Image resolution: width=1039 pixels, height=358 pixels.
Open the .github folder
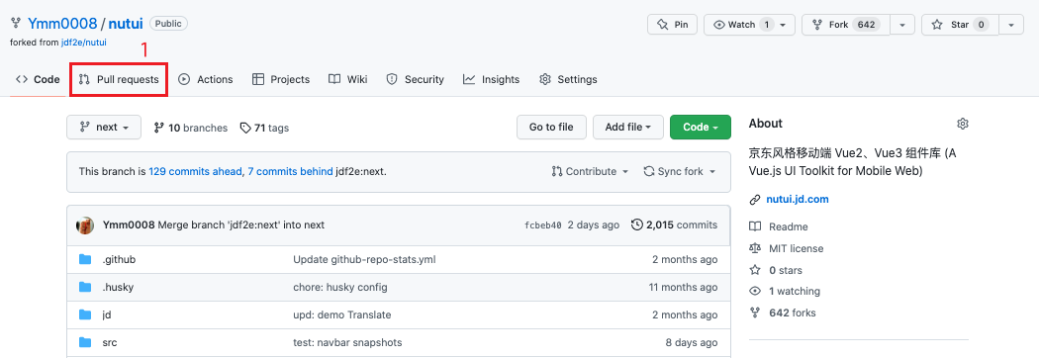point(120,259)
